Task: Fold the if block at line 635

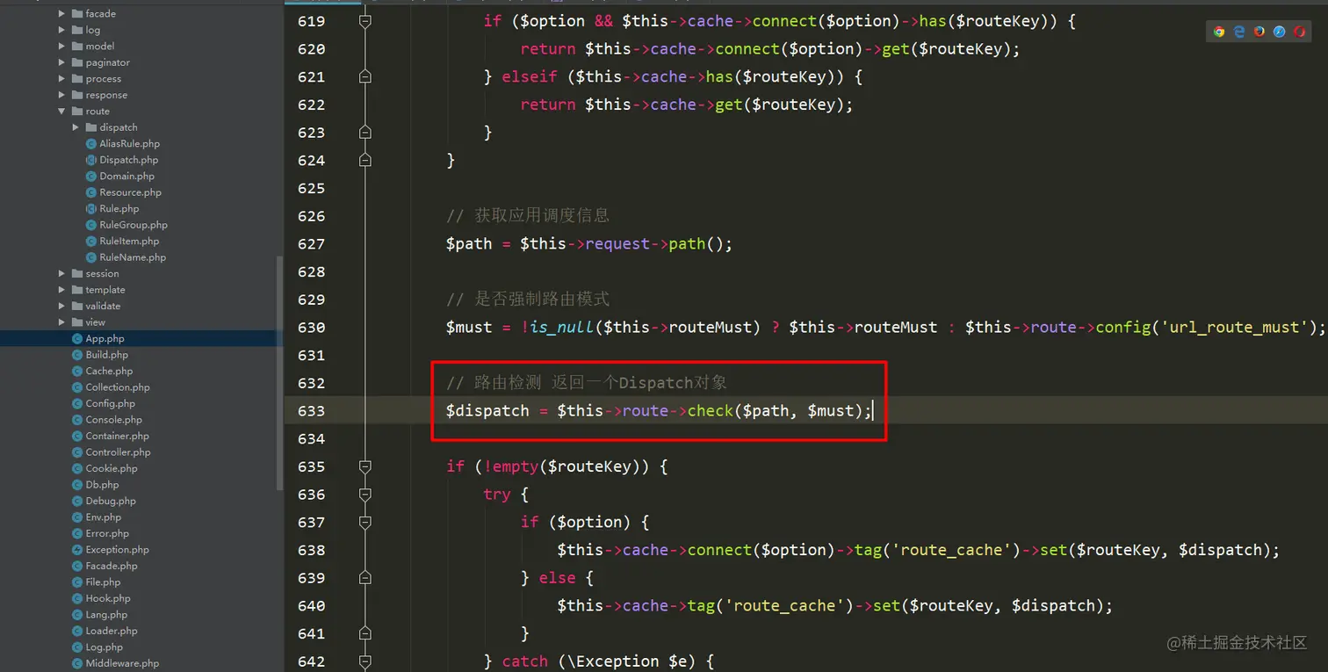Action: 365,466
